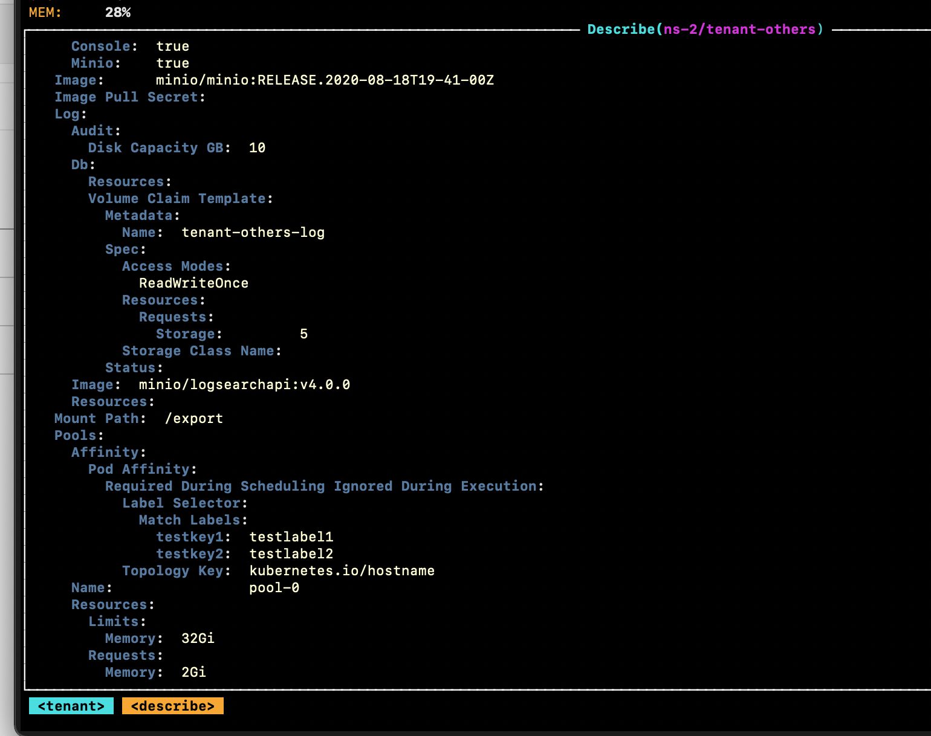Click the true value next to Console
The width and height of the screenshot is (931, 736).
click(x=173, y=46)
